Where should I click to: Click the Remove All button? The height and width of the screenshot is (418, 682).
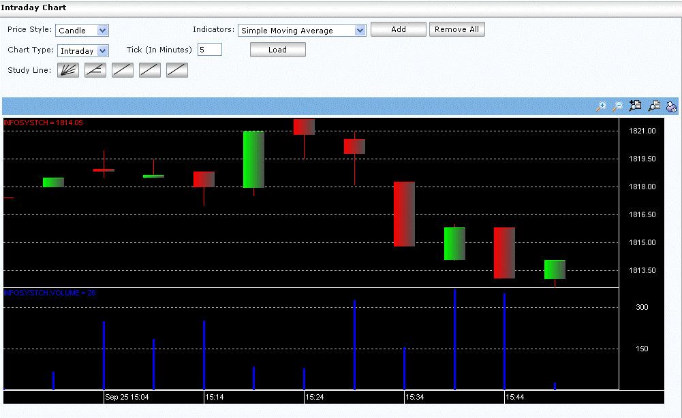[x=456, y=29]
